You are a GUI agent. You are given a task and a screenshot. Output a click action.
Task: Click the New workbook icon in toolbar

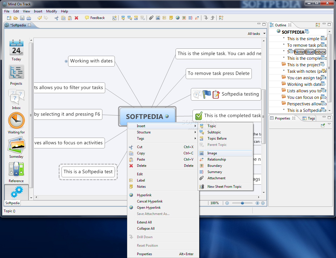9,18
